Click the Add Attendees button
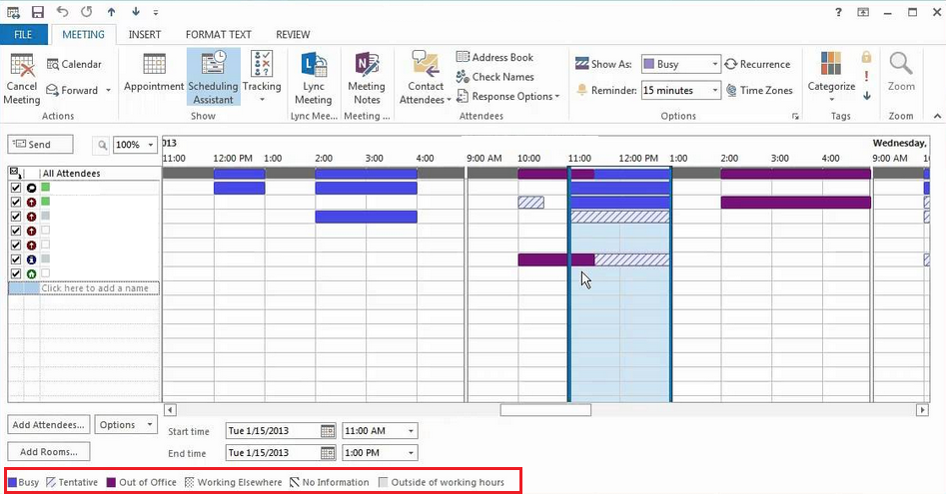Screen dimensions: 946x494 49,425
